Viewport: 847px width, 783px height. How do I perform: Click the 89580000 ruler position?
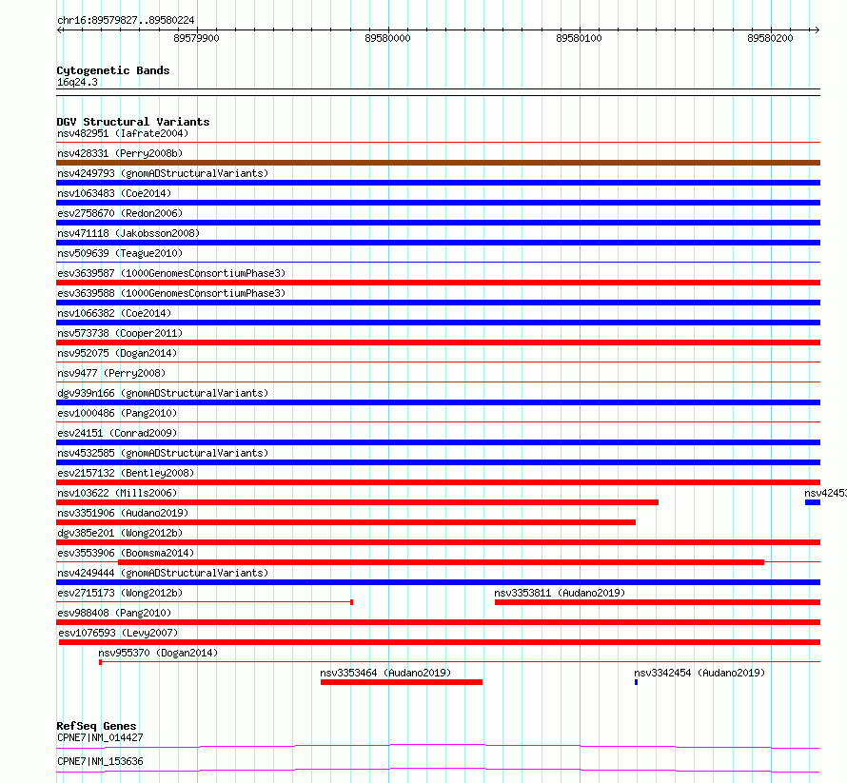coord(388,38)
